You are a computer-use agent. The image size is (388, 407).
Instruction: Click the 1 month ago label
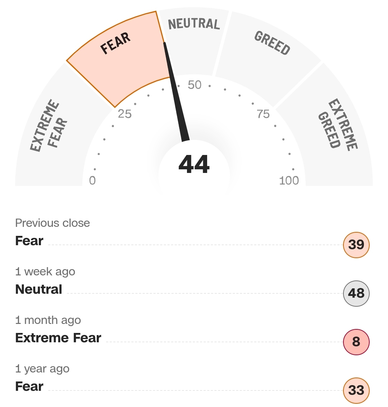coord(48,320)
